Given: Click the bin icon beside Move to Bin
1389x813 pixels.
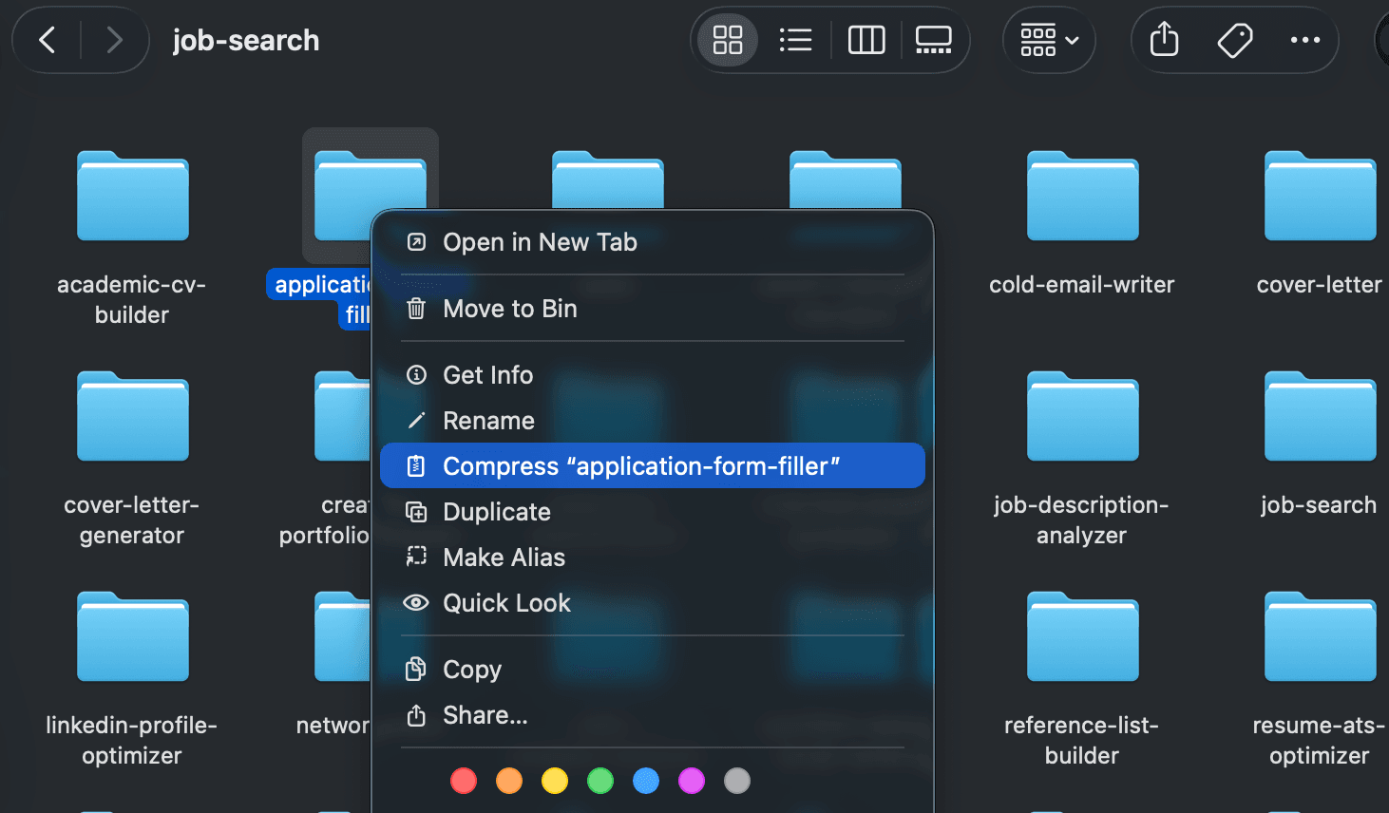Looking at the screenshot, I should pos(416,309).
